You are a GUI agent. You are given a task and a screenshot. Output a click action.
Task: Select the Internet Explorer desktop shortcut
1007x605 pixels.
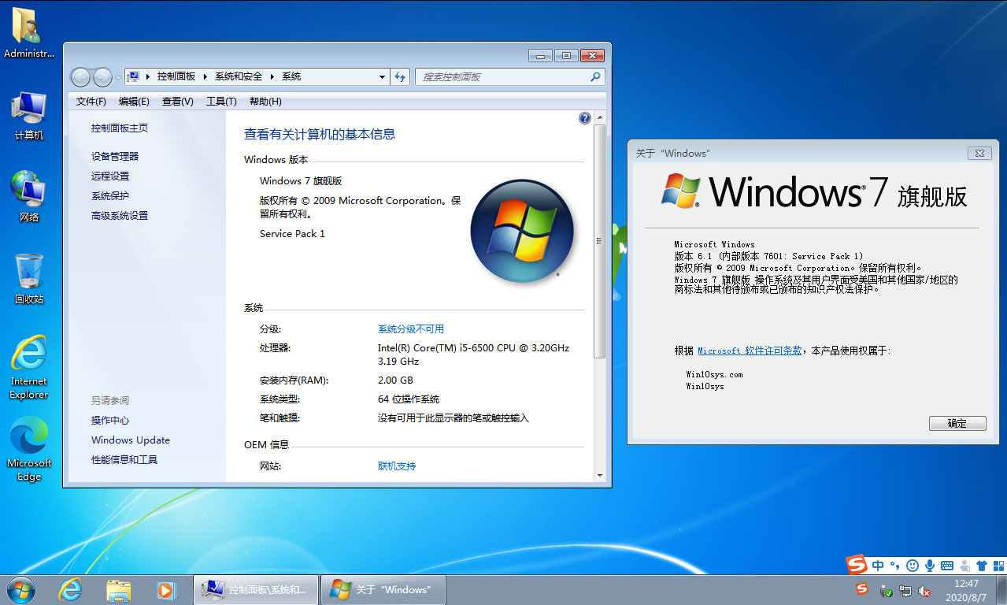[29, 367]
